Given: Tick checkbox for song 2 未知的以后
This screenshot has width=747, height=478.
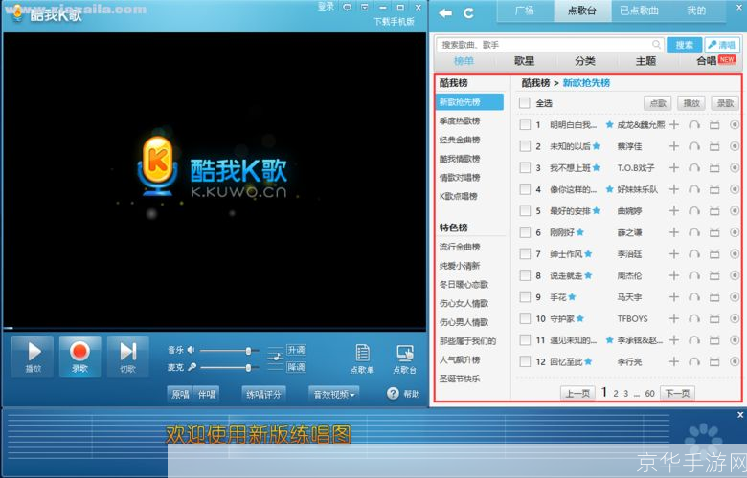Looking at the screenshot, I should [x=525, y=146].
